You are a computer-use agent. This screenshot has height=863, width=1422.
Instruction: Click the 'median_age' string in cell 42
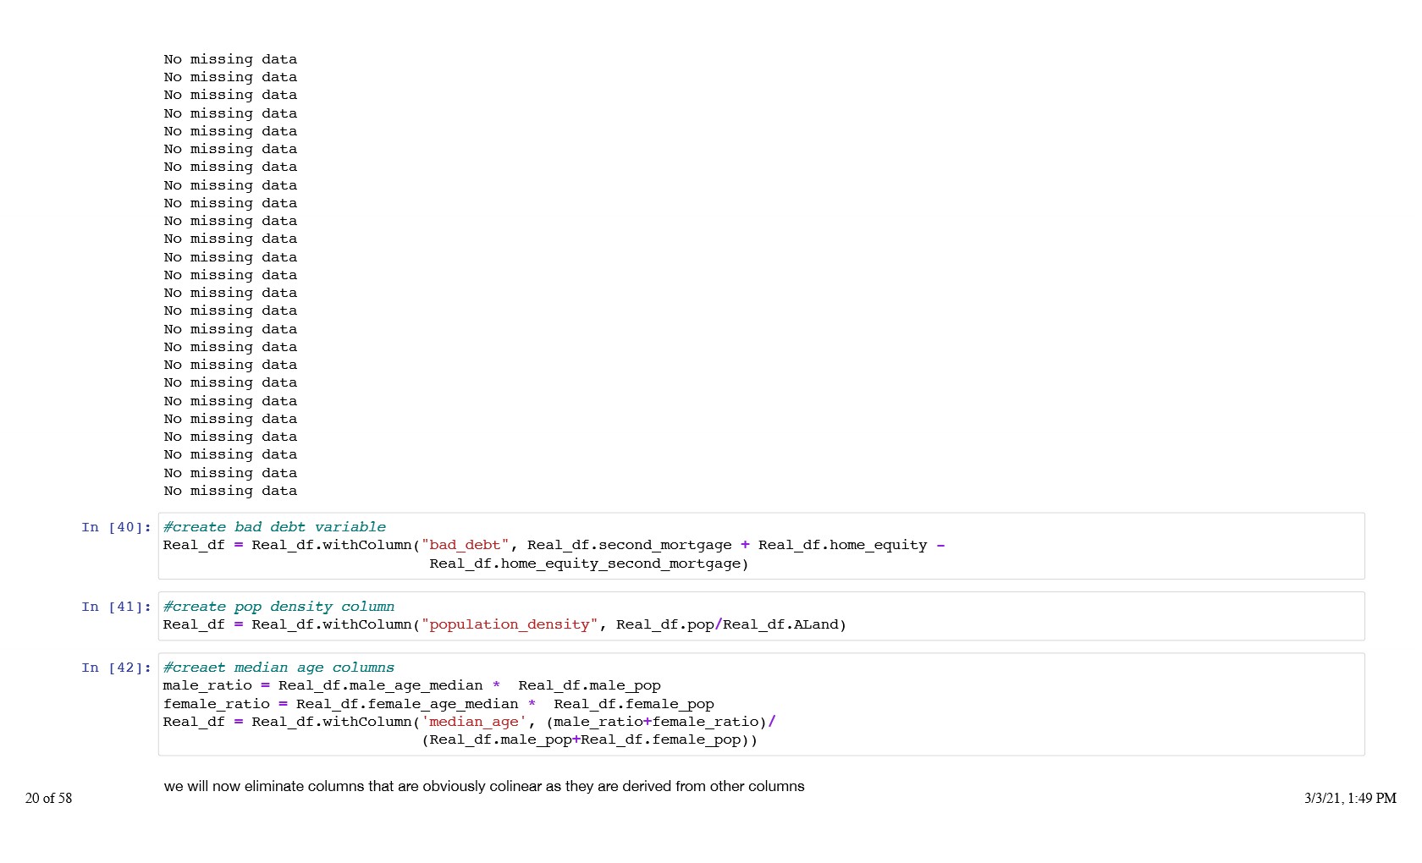[x=474, y=722]
